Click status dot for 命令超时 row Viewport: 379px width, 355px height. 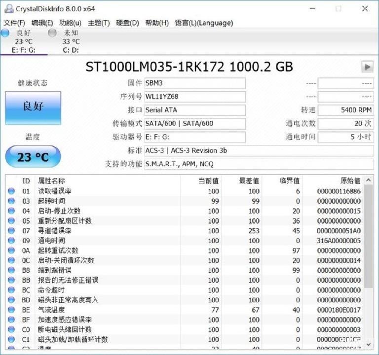click(x=11, y=290)
